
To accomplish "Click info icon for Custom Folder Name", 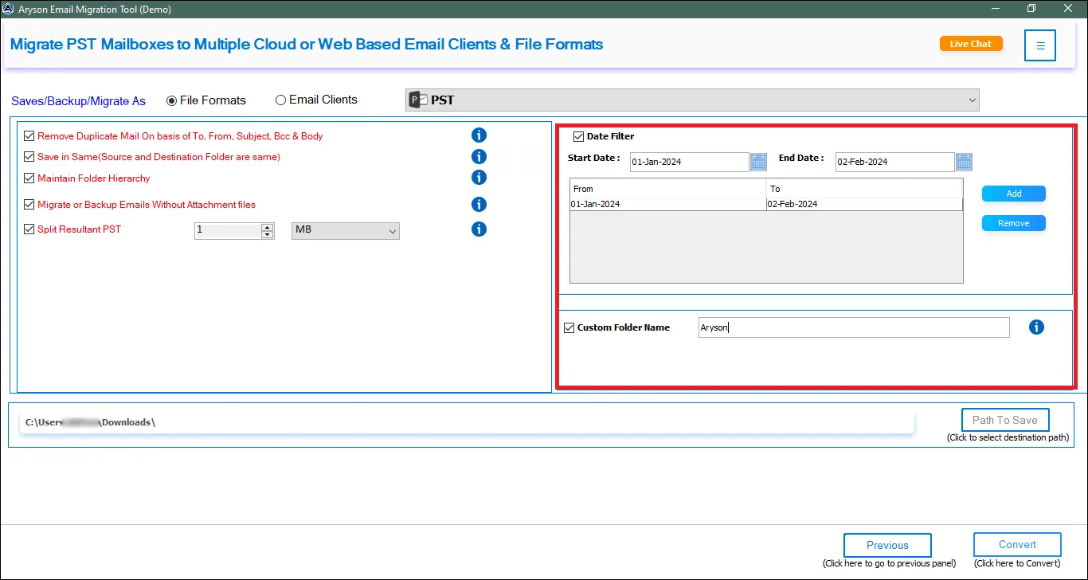I will tap(1036, 327).
